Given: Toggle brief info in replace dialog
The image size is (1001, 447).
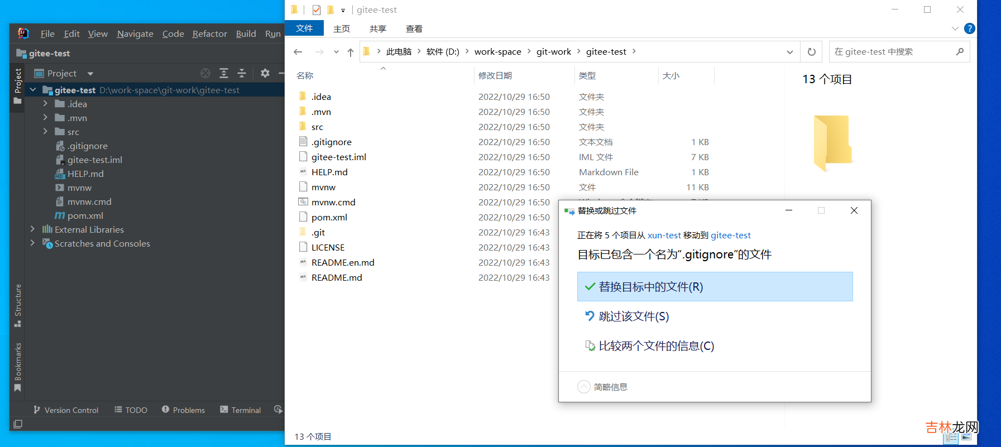Looking at the screenshot, I should click(584, 387).
